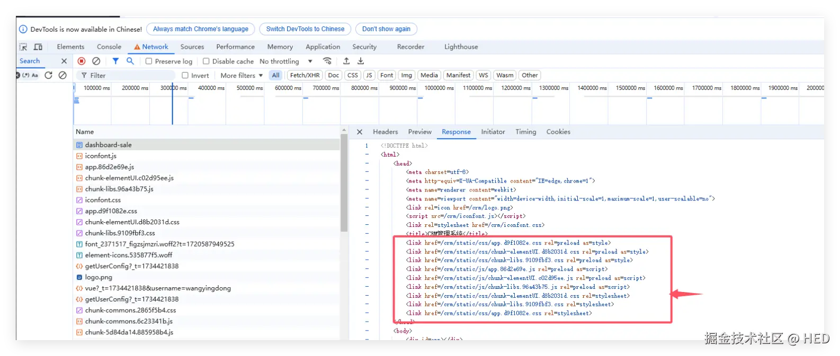840x356 pixels.
Task: Tick the Invert filter checkbox
Action: pyautogui.click(x=185, y=76)
